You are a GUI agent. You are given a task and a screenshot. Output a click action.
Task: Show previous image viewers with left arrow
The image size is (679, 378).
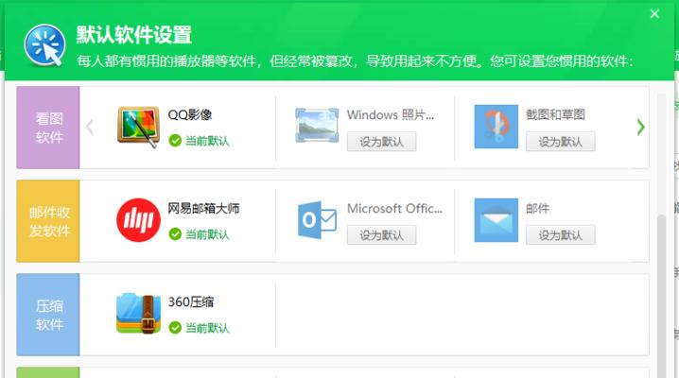(90, 128)
